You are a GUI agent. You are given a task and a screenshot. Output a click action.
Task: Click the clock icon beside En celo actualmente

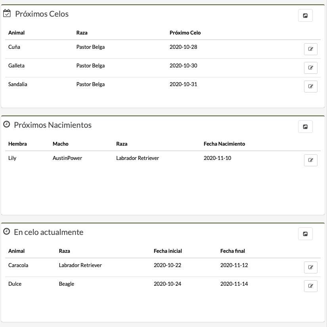(6, 232)
